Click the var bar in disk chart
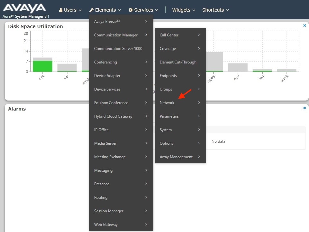Viewport: 309px width, 232px height. click(x=67, y=68)
